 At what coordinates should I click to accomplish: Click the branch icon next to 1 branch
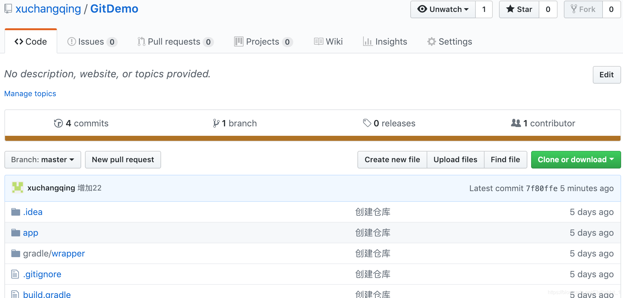(x=216, y=123)
